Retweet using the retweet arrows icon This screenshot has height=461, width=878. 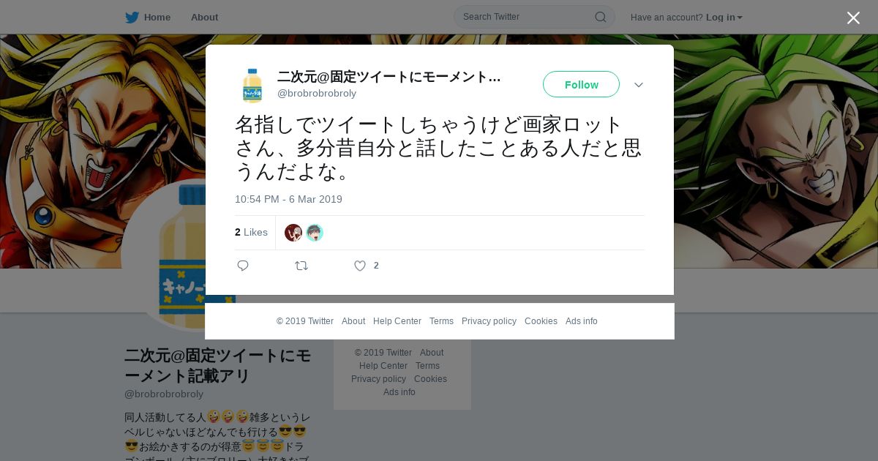click(301, 266)
